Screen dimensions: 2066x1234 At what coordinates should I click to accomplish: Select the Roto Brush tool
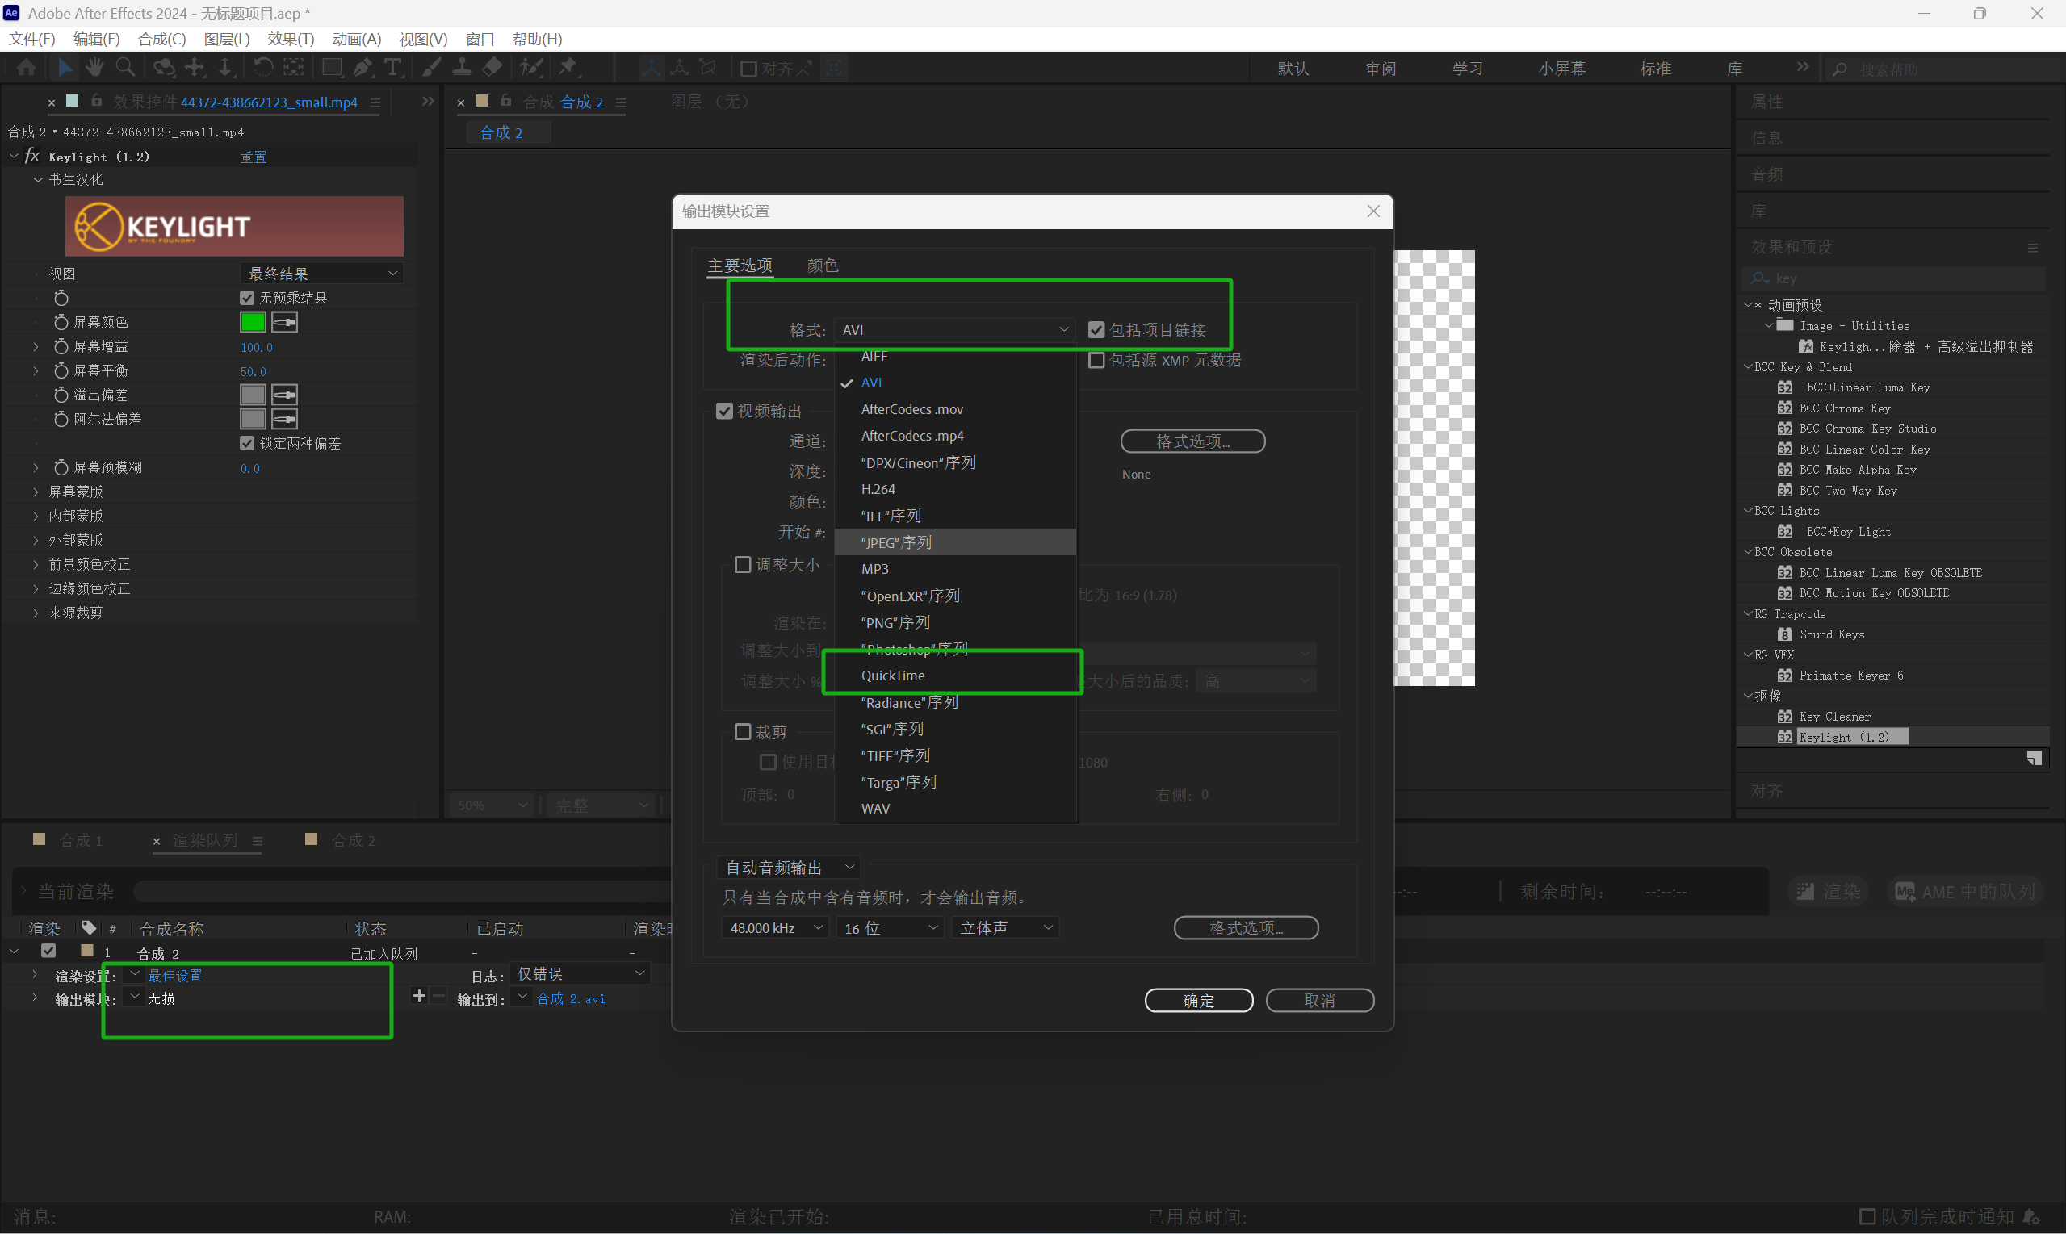tap(530, 67)
